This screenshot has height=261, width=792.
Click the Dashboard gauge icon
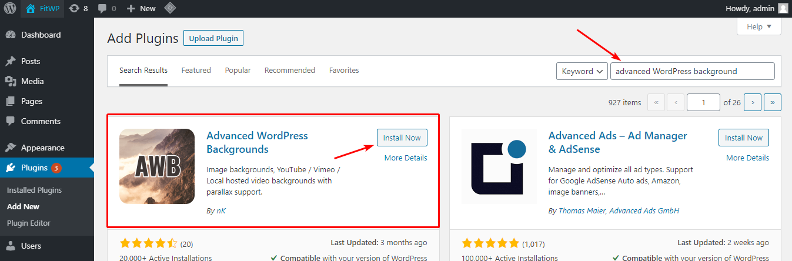tap(11, 35)
